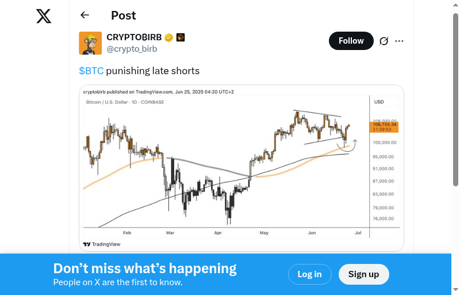
Task: Follow the CRYPTOBIRB account
Action: (351, 41)
